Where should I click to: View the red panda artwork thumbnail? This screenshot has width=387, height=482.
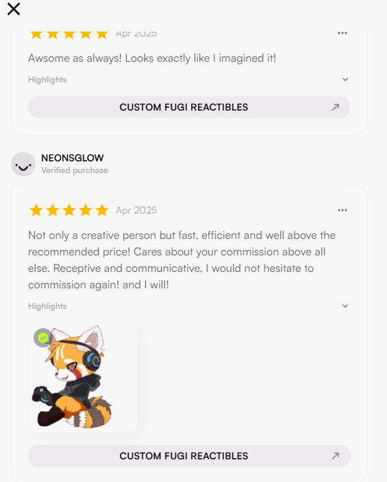point(83,378)
